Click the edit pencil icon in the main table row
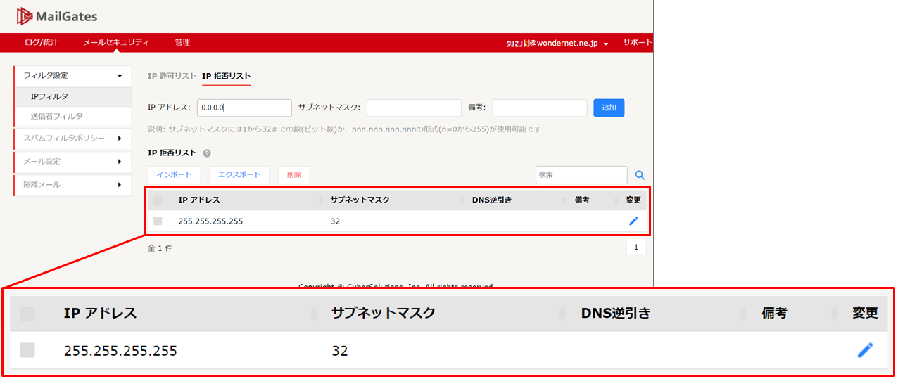The height and width of the screenshot is (379, 898). coord(633,221)
